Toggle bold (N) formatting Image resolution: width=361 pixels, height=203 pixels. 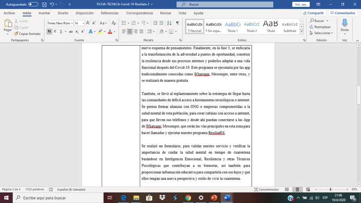49,31
